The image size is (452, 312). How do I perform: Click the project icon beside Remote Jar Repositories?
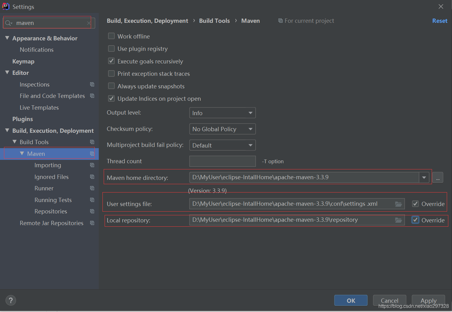pyautogui.click(x=92, y=223)
